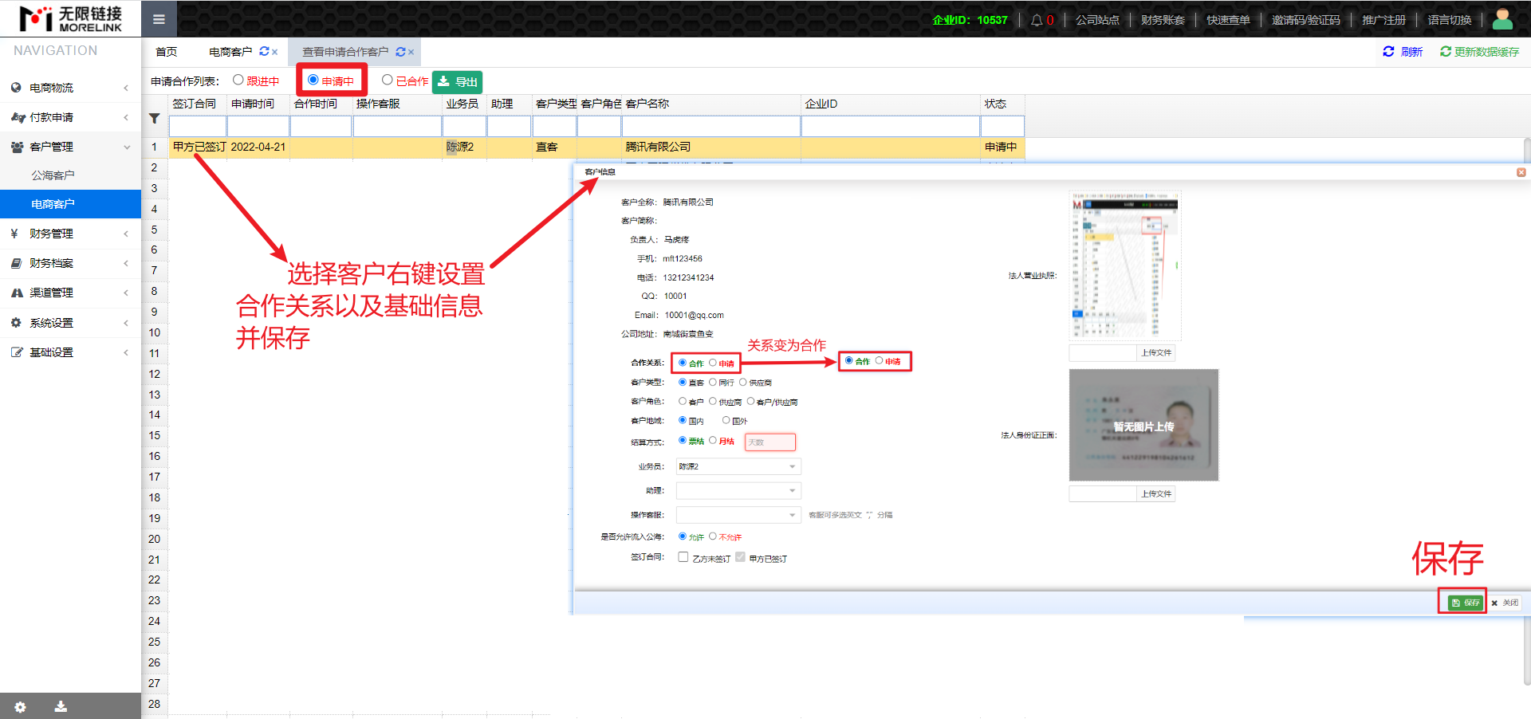This screenshot has height=719, width=1531.
Task: Click the green 保存 button
Action: tap(1464, 603)
